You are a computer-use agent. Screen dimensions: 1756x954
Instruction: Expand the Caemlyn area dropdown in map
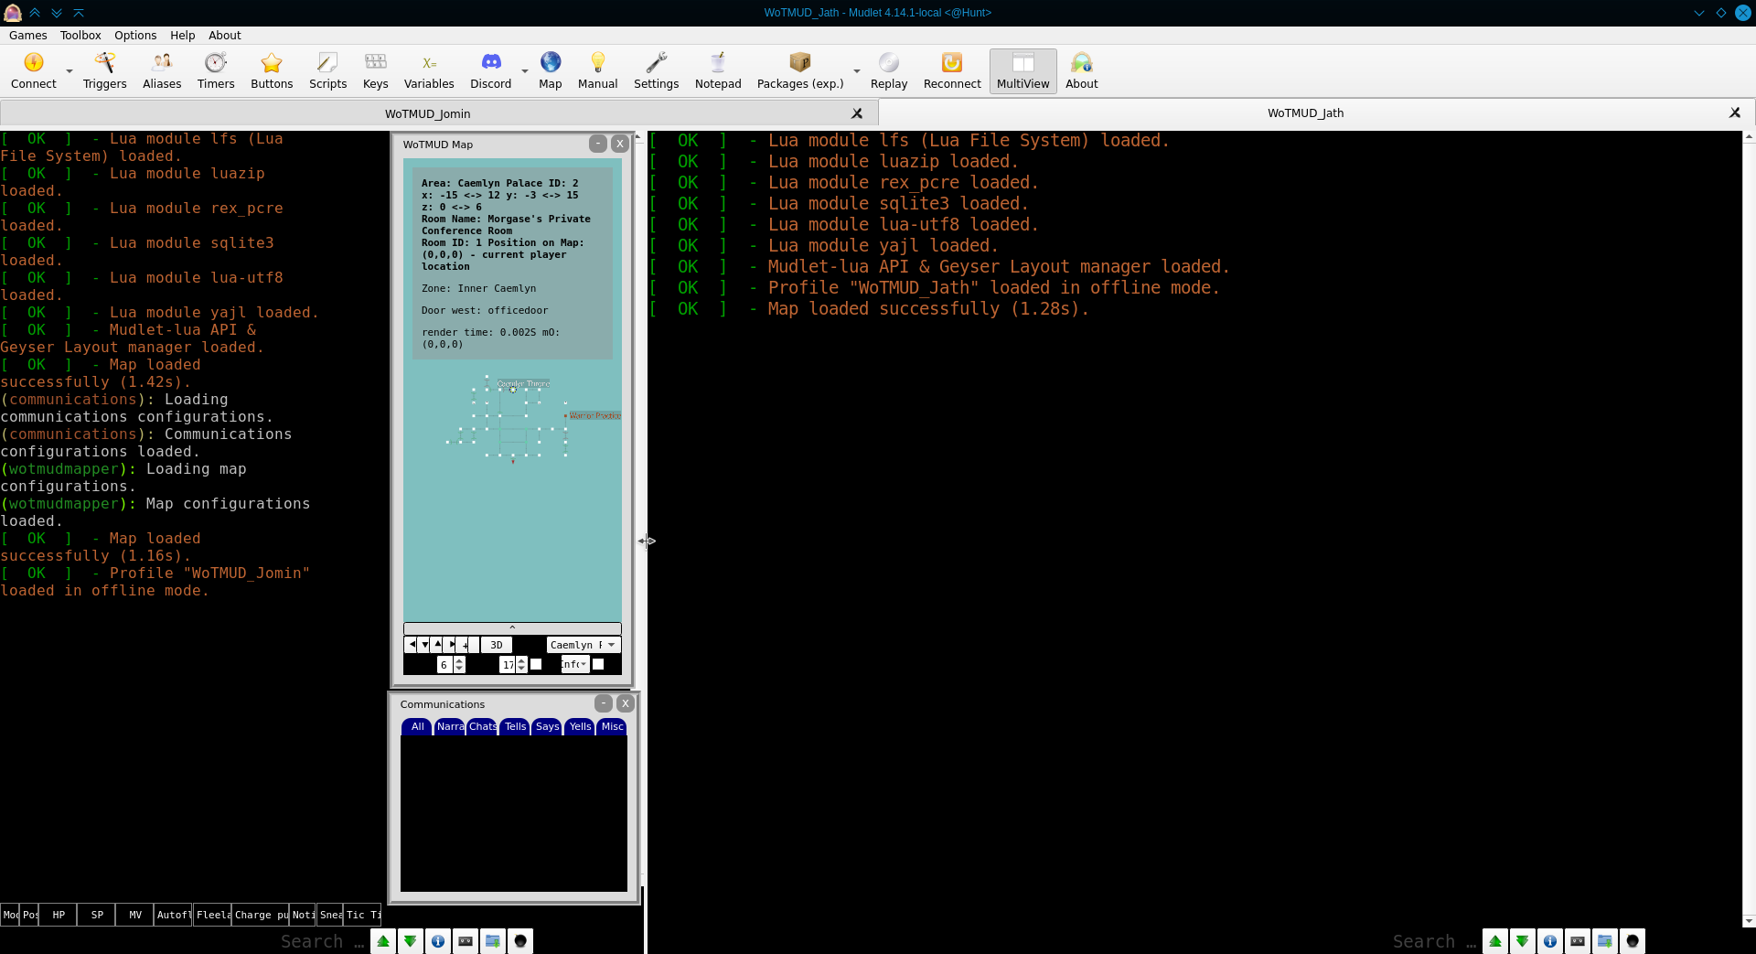pyautogui.click(x=584, y=645)
